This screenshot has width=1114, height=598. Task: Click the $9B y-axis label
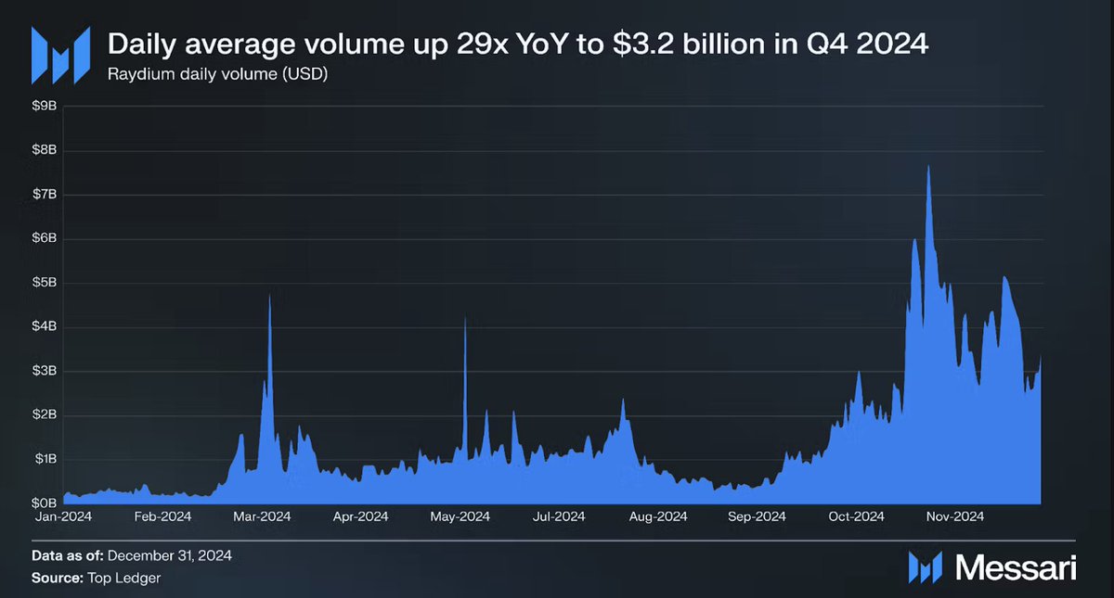(x=45, y=107)
